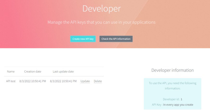Viewport: 210px width, 110px height.
Task: Click the Developer page heading
Action: pyautogui.click(x=102, y=9)
